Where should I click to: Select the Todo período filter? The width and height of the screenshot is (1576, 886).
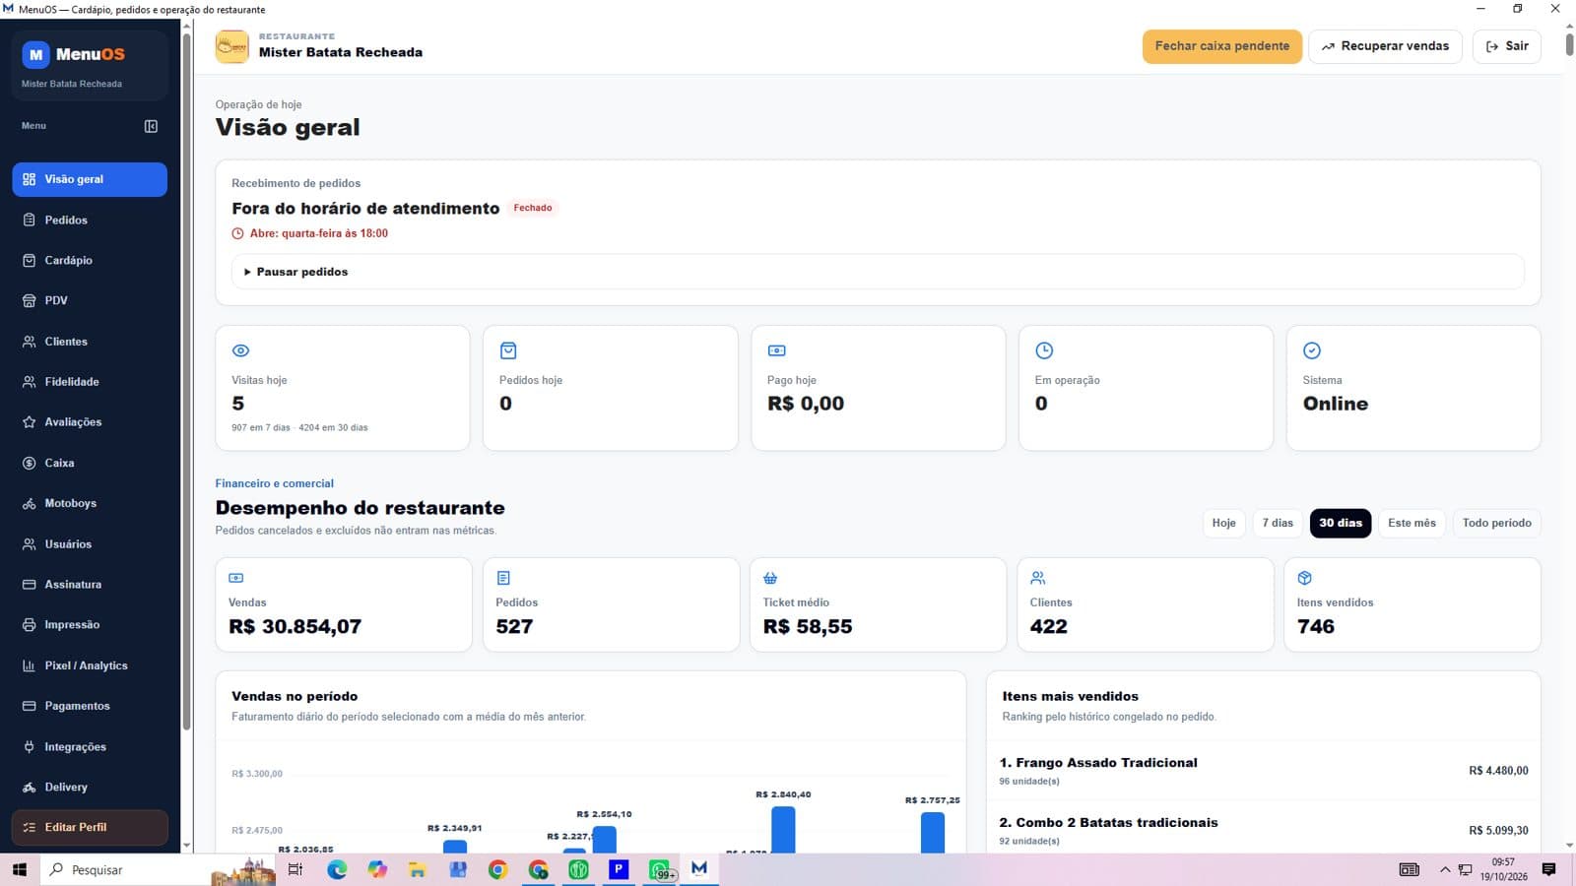click(1496, 523)
